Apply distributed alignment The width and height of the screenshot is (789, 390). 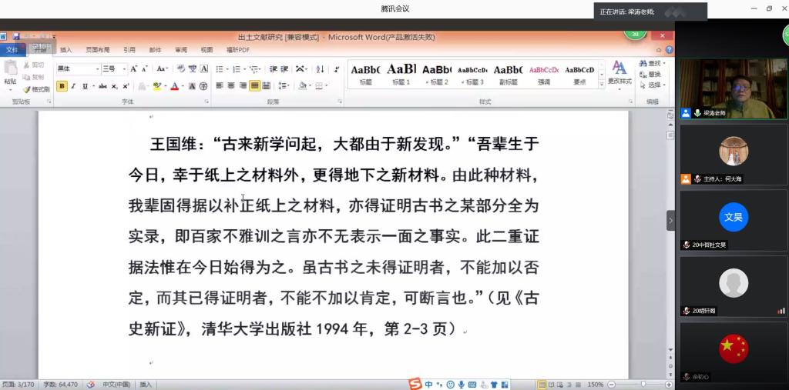(x=266, y=86)
